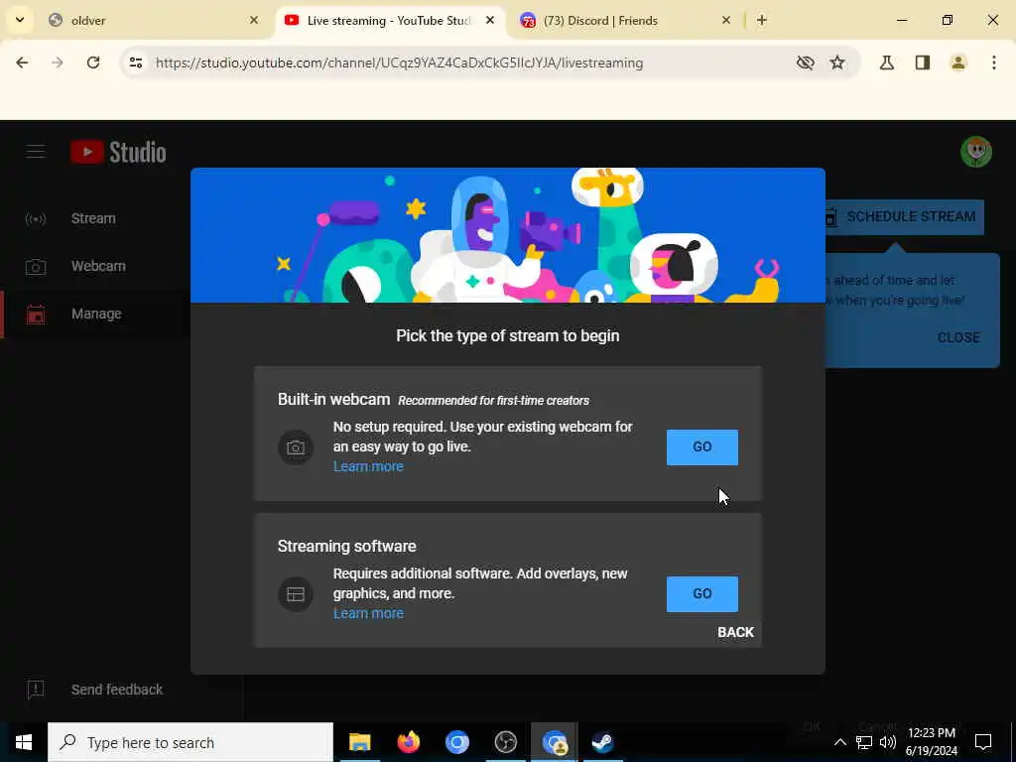Viewport: 1016px width, 762px height.
Task: Select the Live streaming YouTube Studio tab
Action: click(389, 20)
